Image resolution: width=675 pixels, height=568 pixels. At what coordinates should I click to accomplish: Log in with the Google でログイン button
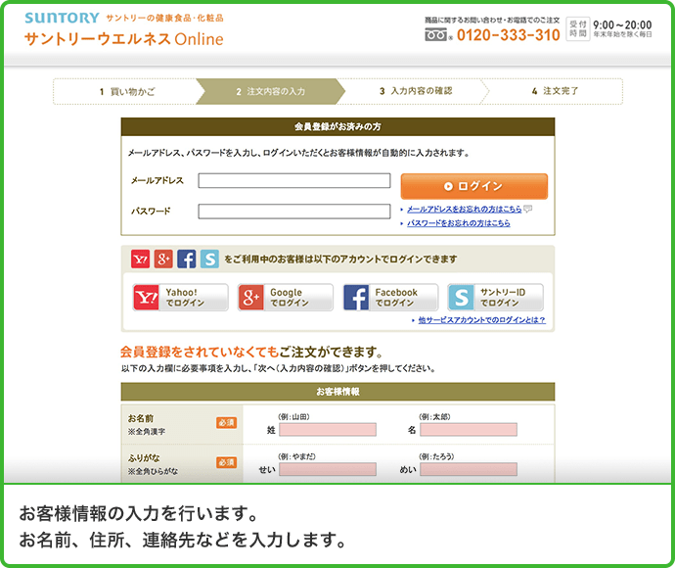click(x=286, y=298)
